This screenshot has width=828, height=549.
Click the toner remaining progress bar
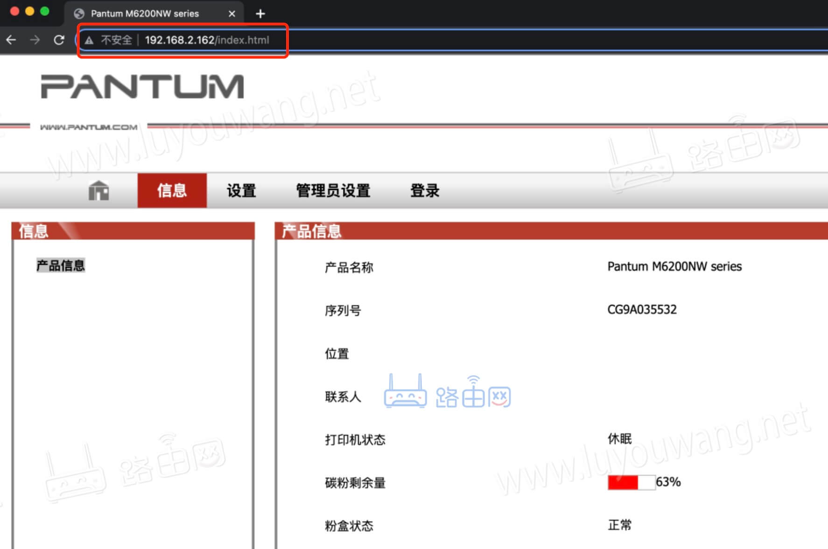[x=631, y=482]
